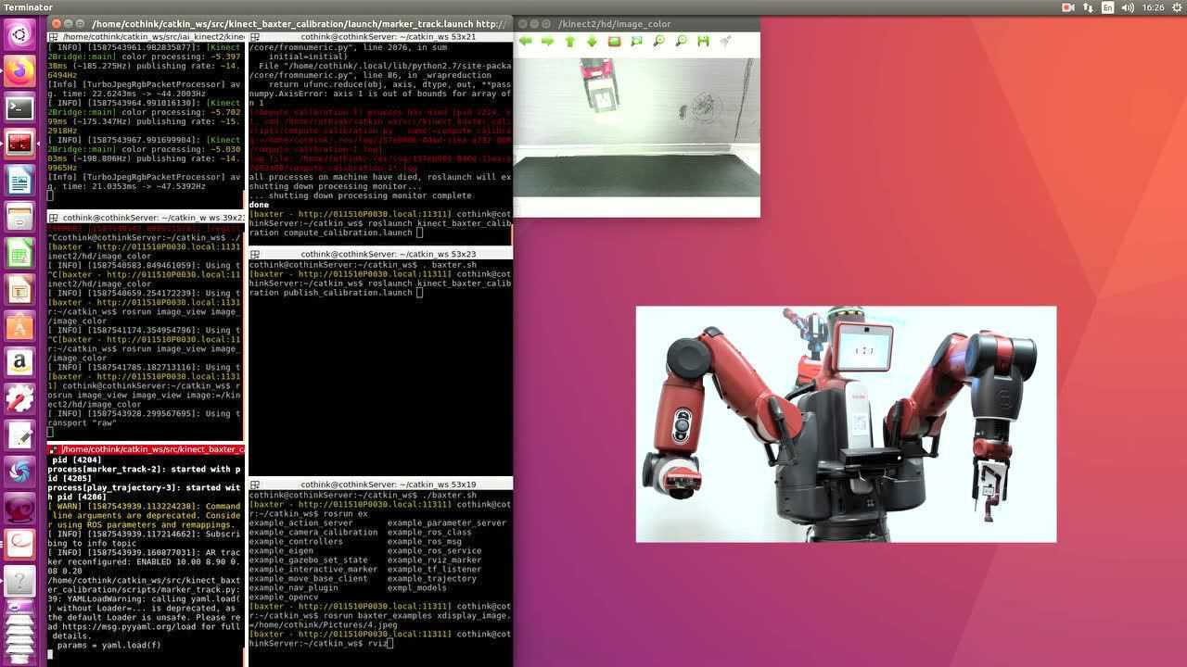Screen dimensions: 1187x667
Task: Click the red-framed image icon in viewer toolbar
Action: click(614, 42)
